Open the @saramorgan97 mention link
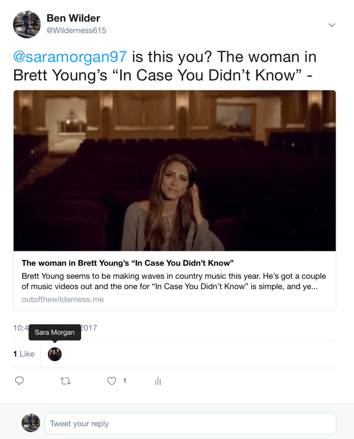Image resolution: width=354 pixels, height=439 pixels. pyautogui.click(x=70, y=57)
